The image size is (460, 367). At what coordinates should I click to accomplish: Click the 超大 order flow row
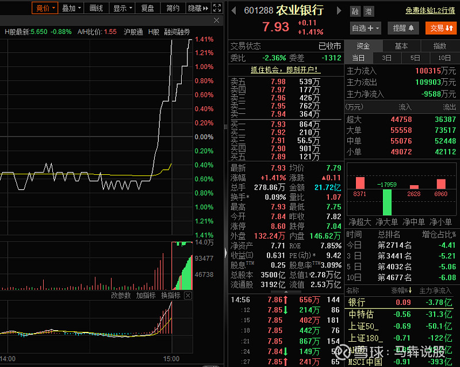[x=401, y=120]
